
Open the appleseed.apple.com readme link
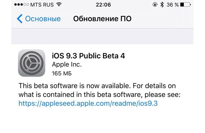click(88, 103)
